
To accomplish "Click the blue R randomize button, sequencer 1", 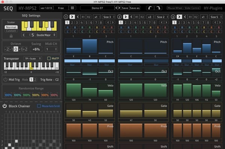I will click(x=67, y=27).
